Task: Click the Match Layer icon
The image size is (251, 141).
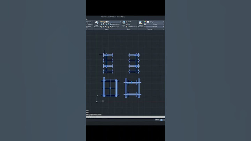Action: point(111,27)
